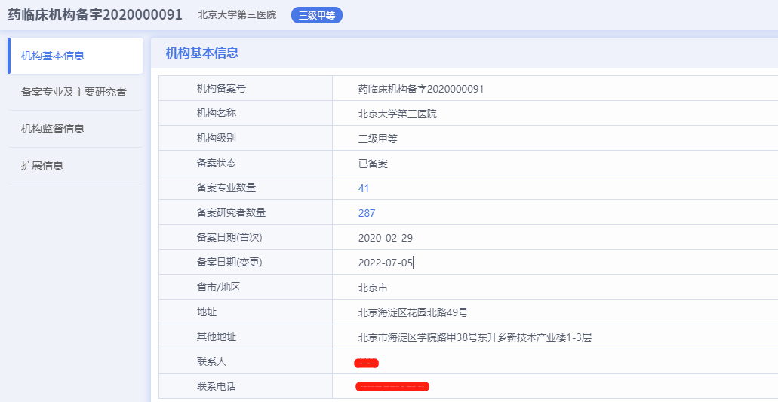Open 备案专业及主要研究者 sidebar item
This screenshot has height=402, width=778.
pos(75,92)
